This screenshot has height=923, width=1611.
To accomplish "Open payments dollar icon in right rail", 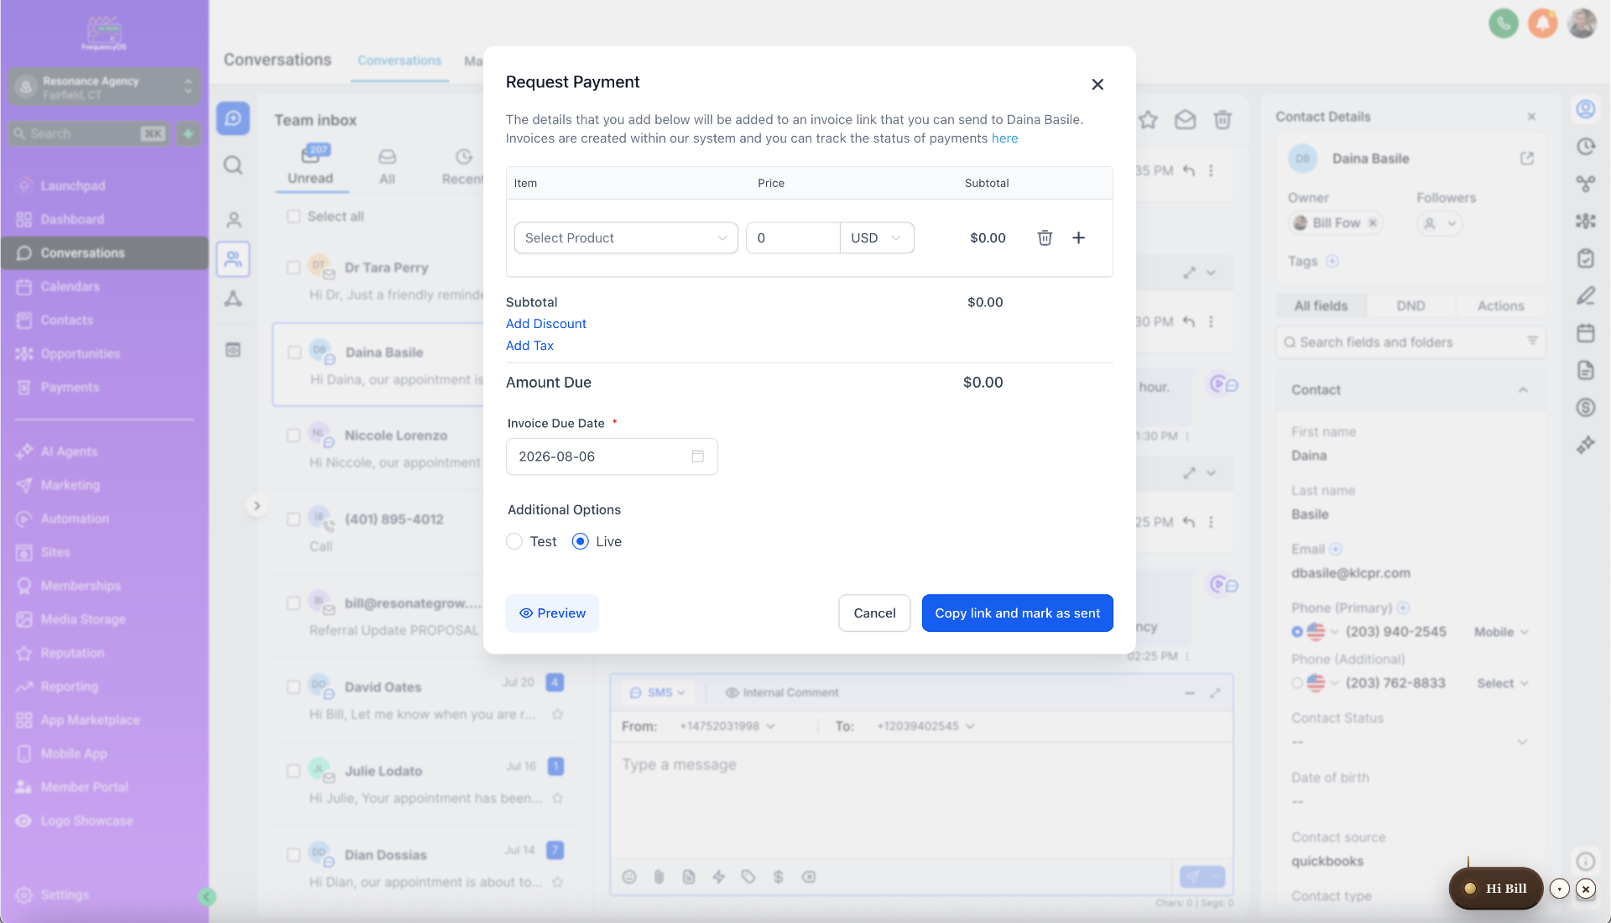I will [x=1585, y=408].
